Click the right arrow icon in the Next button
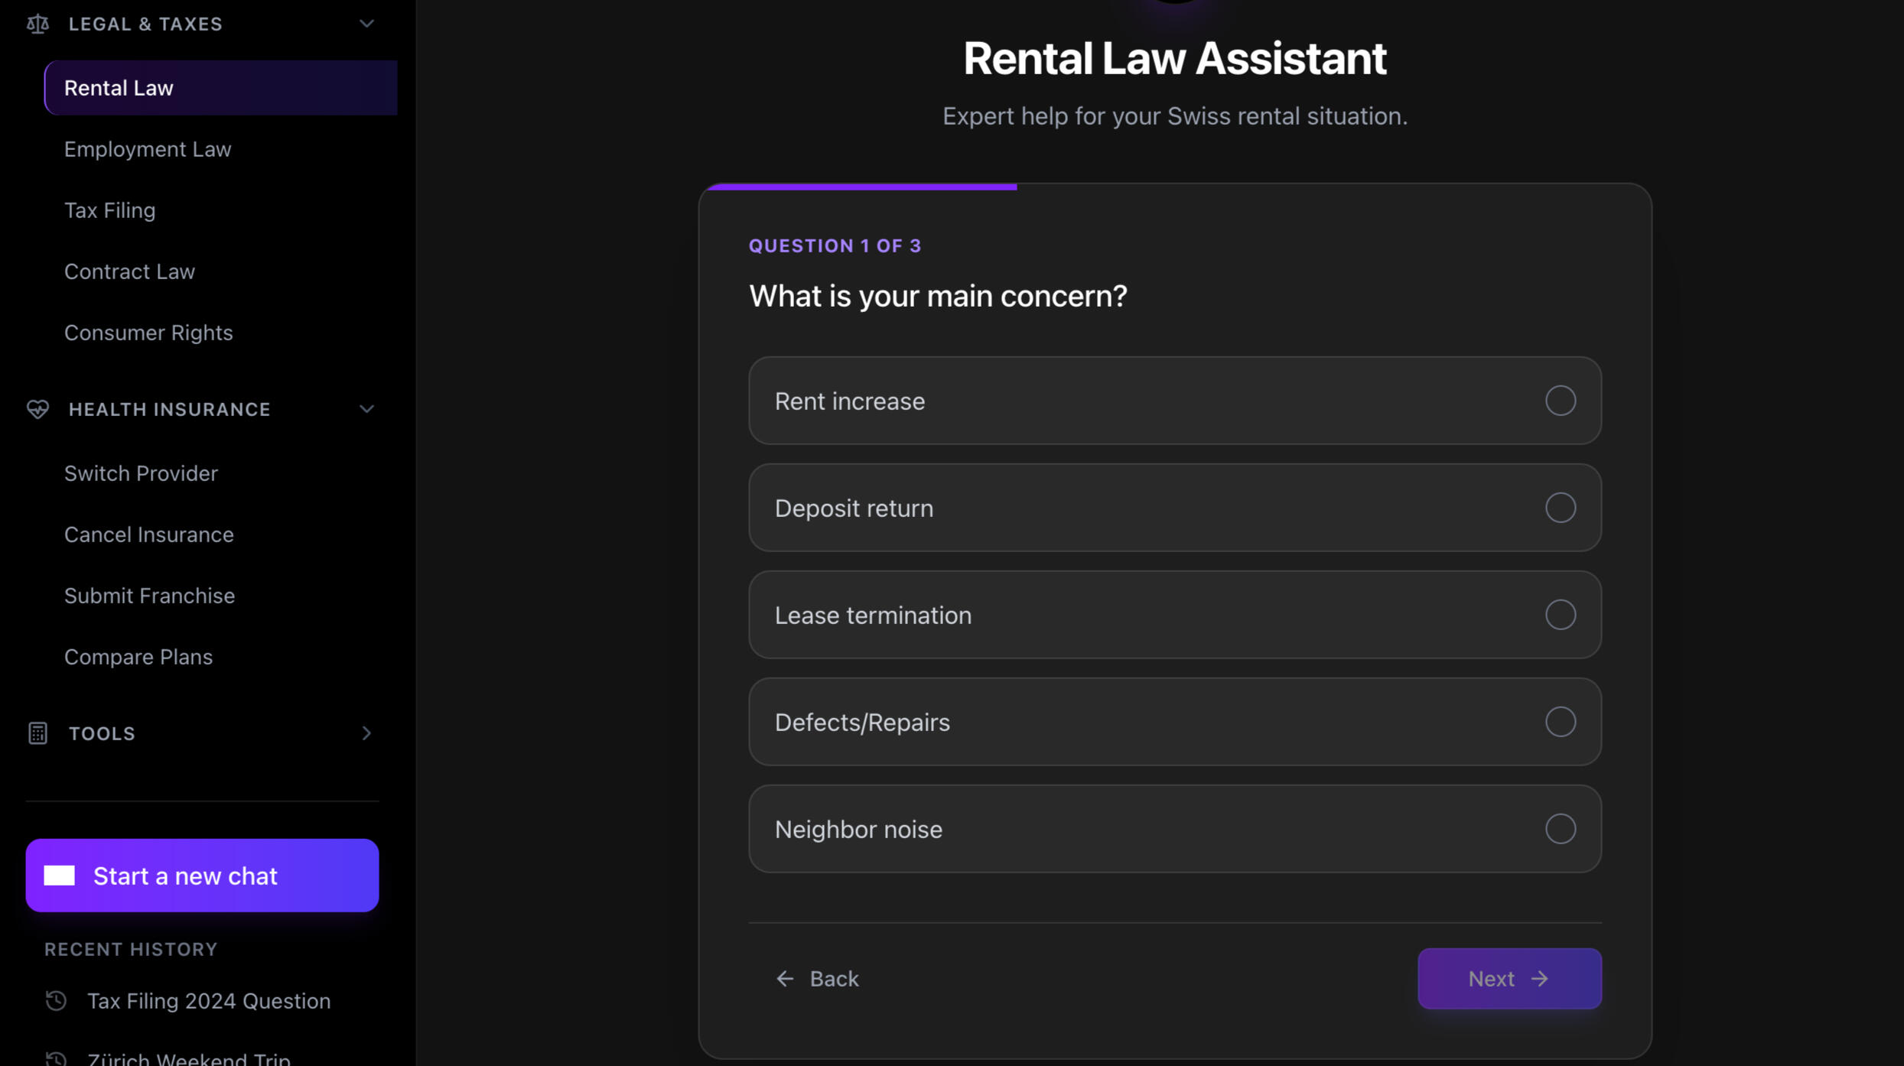The image size is (1904, 1066). [x=1540, y=979]
